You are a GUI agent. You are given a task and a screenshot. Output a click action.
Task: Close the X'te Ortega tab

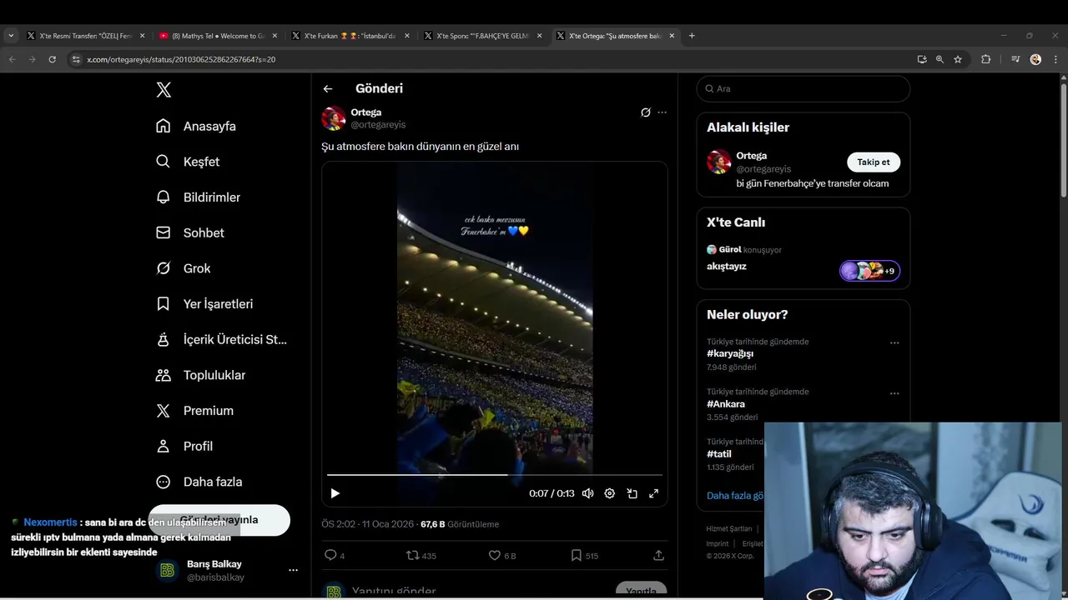(672, 36)
